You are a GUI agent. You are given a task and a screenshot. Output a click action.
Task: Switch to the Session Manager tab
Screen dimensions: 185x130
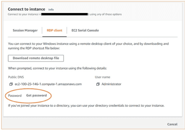[25, 30]
